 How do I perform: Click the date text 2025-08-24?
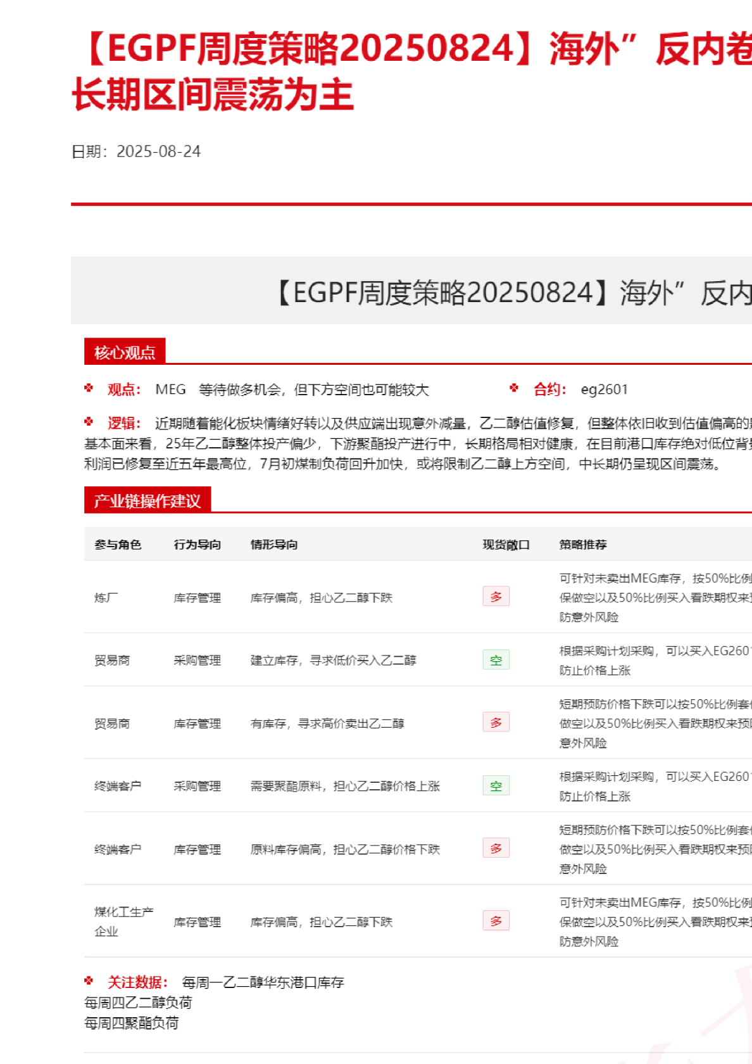[158, 152]
